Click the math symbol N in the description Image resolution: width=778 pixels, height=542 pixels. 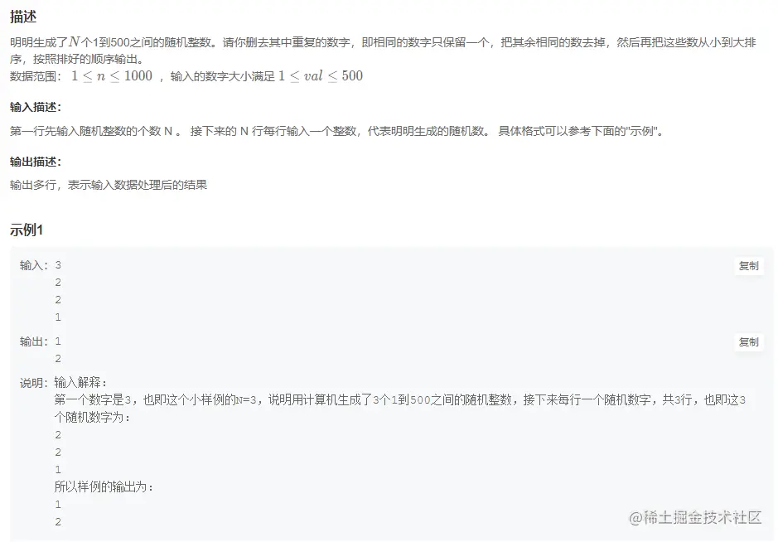click(75, 41)
